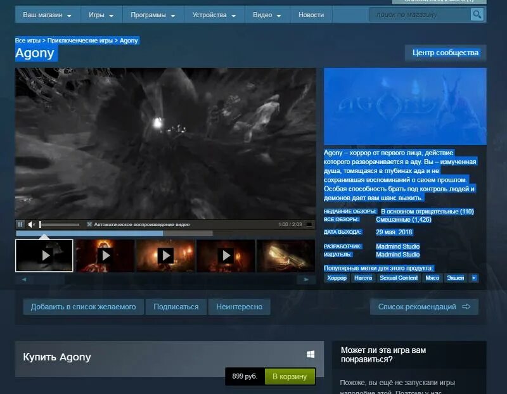507x394 pixels.
Task: Focus the store search field
Action: pos(420,15)
